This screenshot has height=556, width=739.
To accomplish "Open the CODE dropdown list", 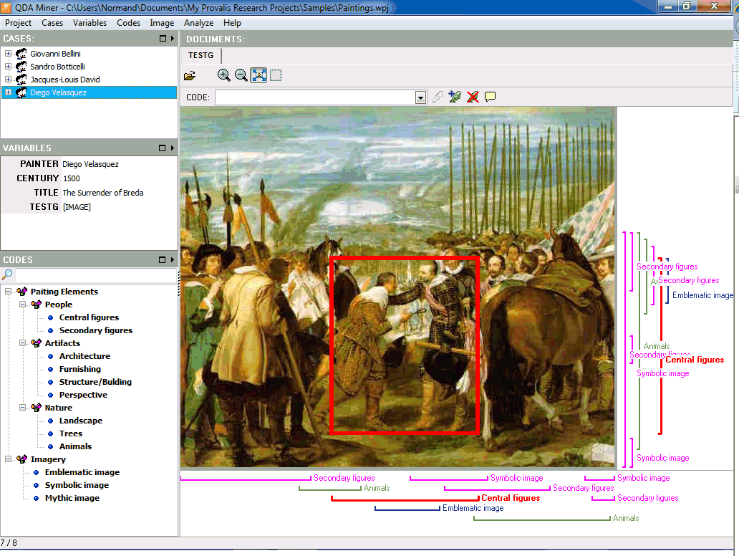I will pyautogui.click(x=420, y=97).
